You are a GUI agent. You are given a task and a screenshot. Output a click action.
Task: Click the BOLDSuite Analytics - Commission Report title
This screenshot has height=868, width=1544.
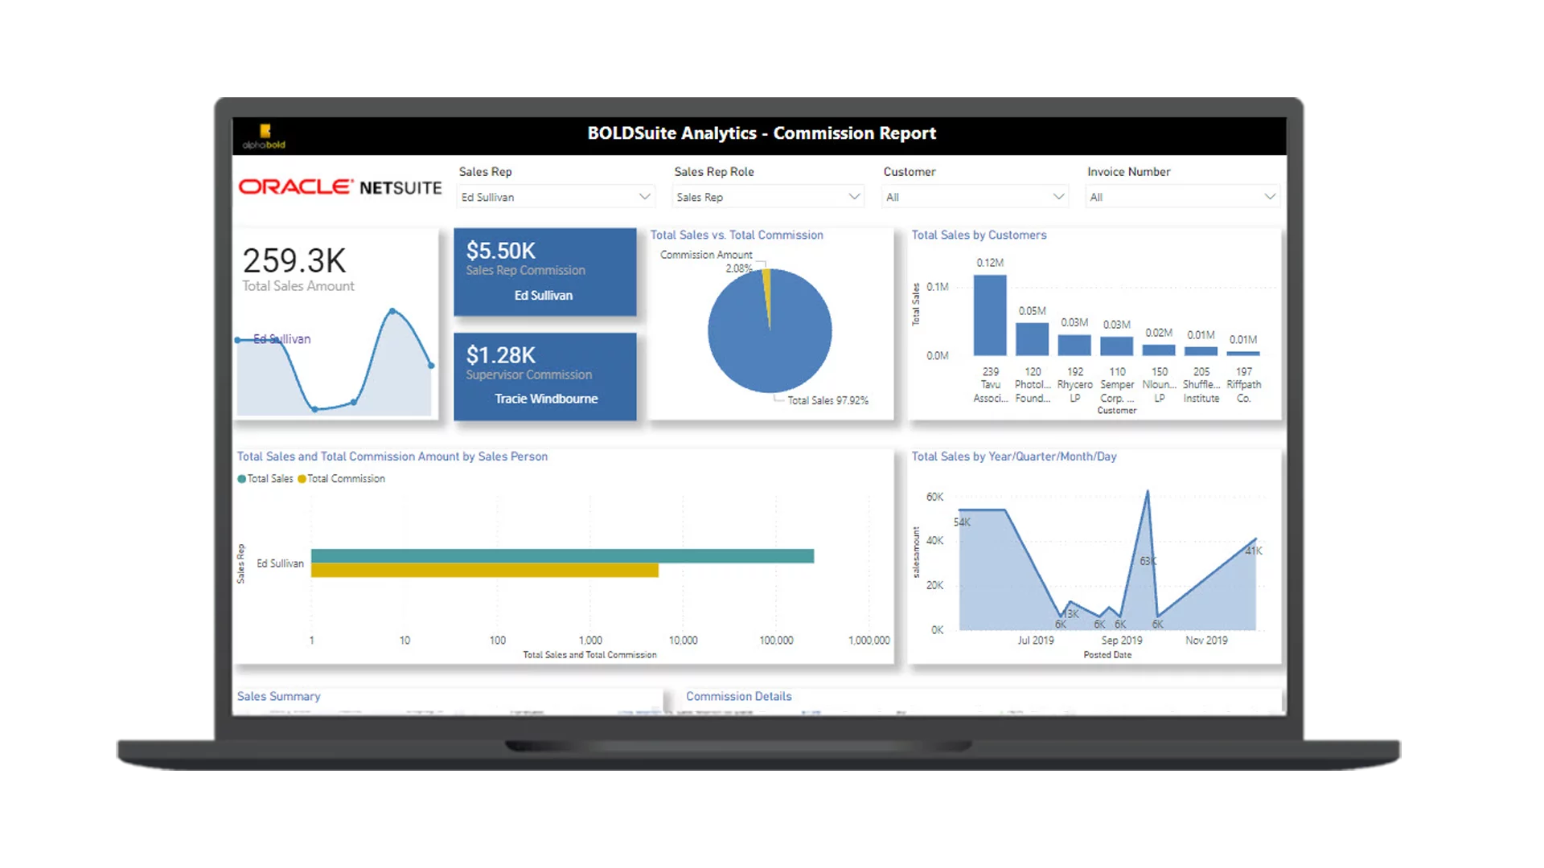pyautogui.click(x=762, y=133)
